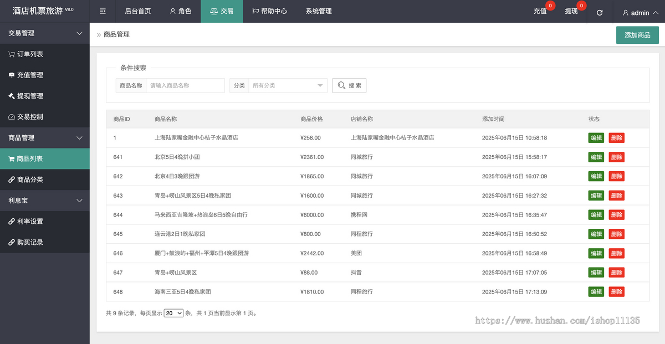Click the icon beside 充值管理
This screenshot has height=344, width=665.
(12, 75)
